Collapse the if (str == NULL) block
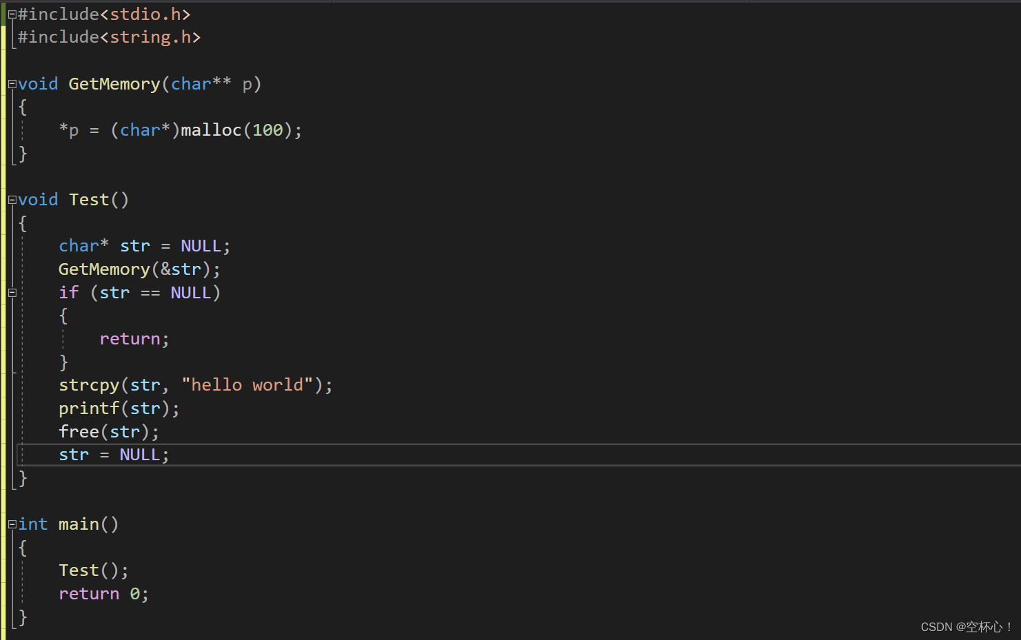The width and height of the screenshot is (1021, 640). tap(12, 293)
